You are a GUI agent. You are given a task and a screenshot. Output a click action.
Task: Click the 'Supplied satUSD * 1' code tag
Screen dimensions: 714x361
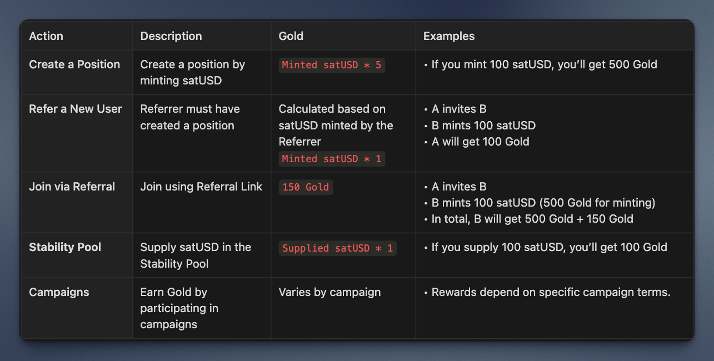(x=337, y=248)
